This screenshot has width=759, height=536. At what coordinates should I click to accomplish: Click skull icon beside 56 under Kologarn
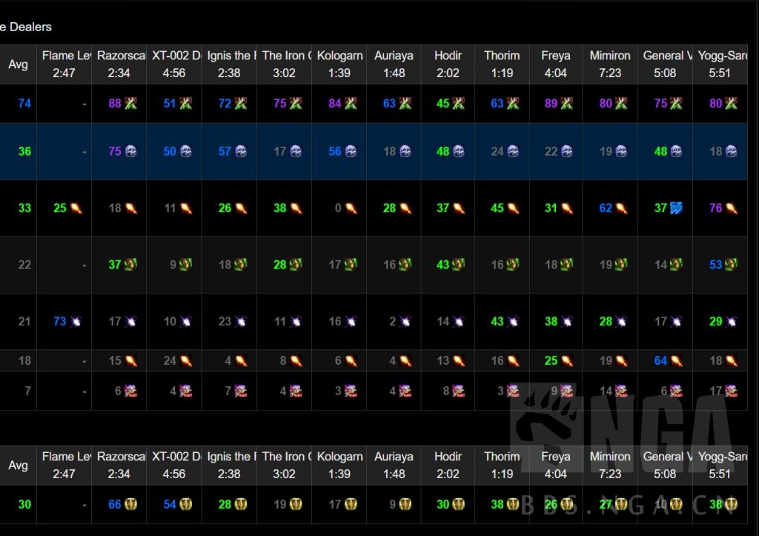351,151
